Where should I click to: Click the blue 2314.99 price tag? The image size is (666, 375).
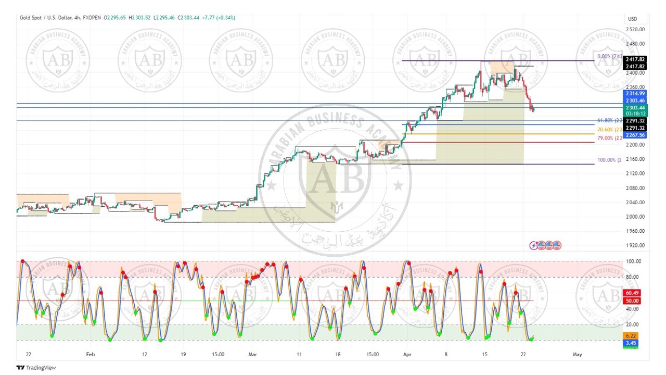point(635,93)
